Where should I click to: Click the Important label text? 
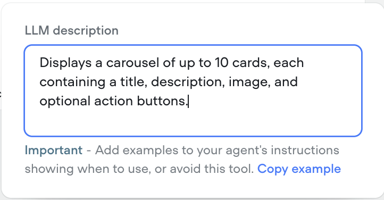click(54, 150)
